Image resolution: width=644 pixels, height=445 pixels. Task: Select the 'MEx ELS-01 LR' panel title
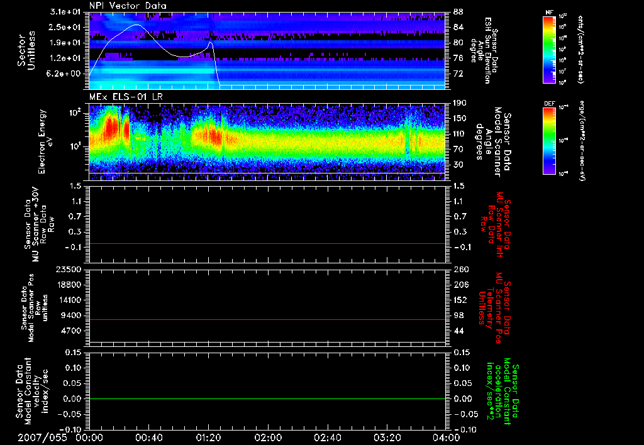pyautogui.click(x=125, y=97)
